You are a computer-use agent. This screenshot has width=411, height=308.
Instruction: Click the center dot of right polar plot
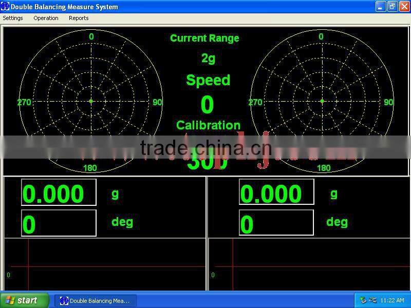click(322, 101)
